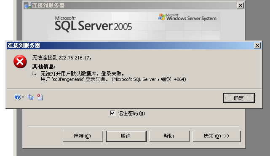Click the help question mark icon
Viewport: 270px width, 156px height.
click(18, 97)
